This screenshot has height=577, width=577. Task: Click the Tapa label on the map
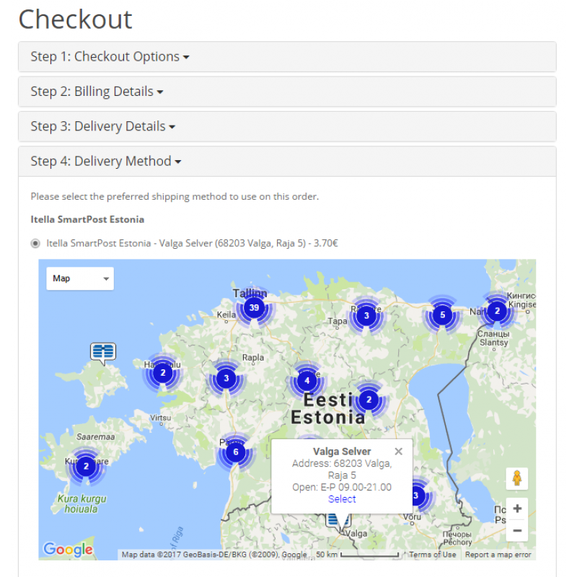[338, 321]
